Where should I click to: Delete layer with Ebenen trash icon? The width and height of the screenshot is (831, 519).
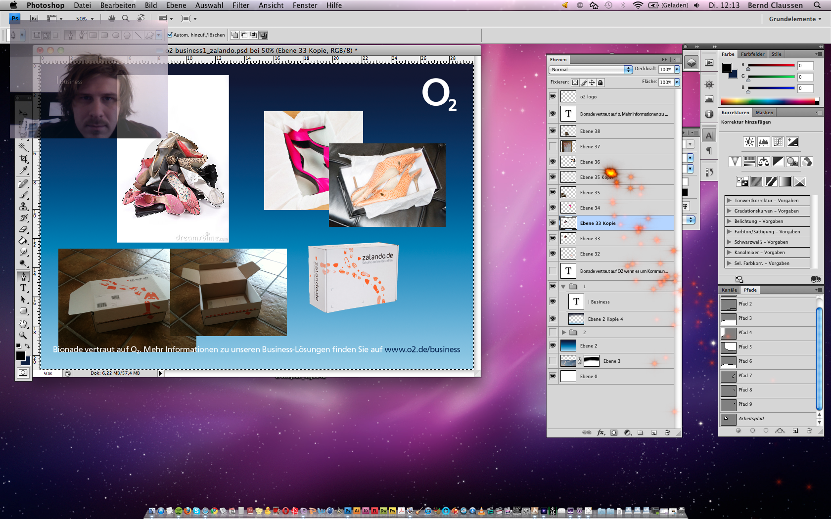pos(667,432)
